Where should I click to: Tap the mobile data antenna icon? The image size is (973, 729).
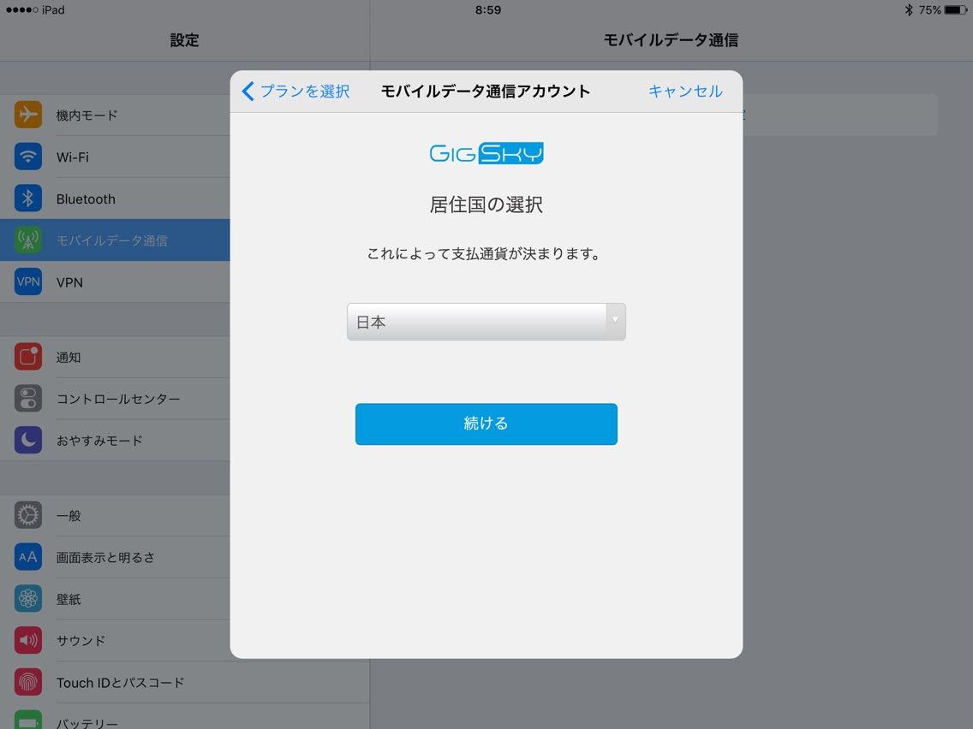point(28,240)
